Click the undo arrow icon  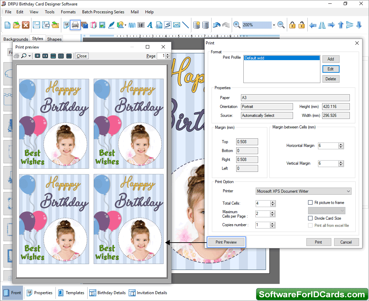point(216,25)
